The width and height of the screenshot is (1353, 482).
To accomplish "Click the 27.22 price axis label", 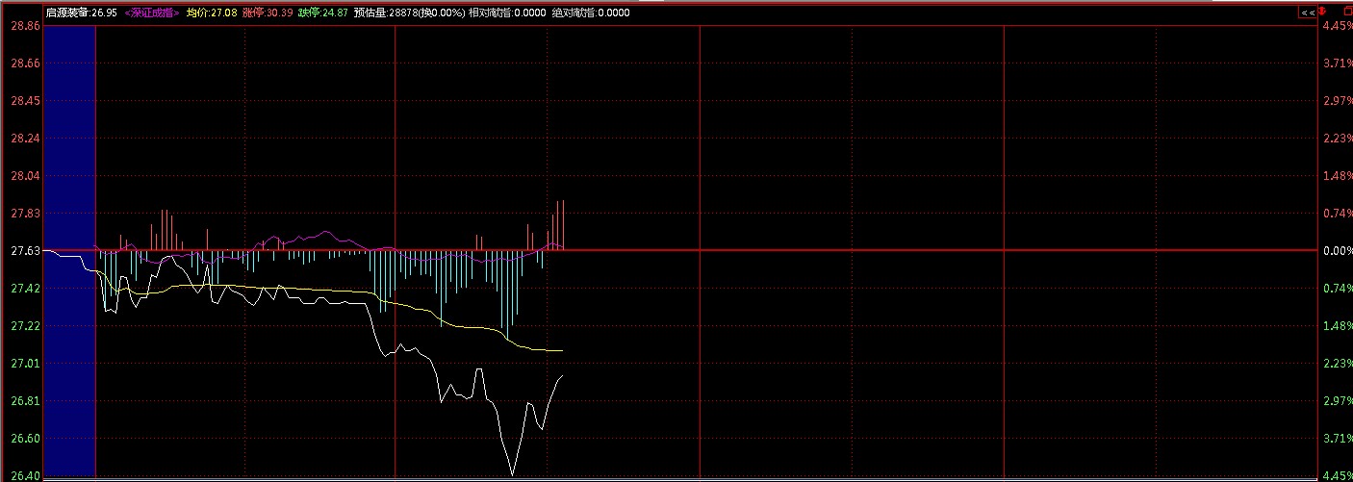I will coord(24,326).
